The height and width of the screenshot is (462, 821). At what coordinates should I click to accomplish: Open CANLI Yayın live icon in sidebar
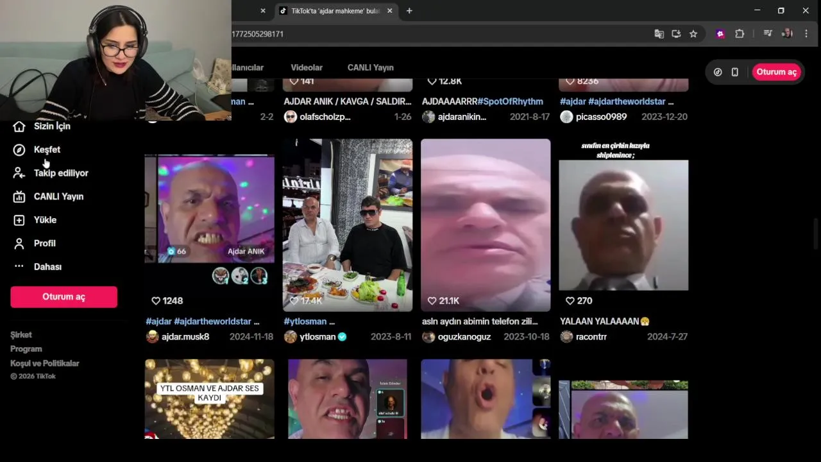tap(19, 196)
